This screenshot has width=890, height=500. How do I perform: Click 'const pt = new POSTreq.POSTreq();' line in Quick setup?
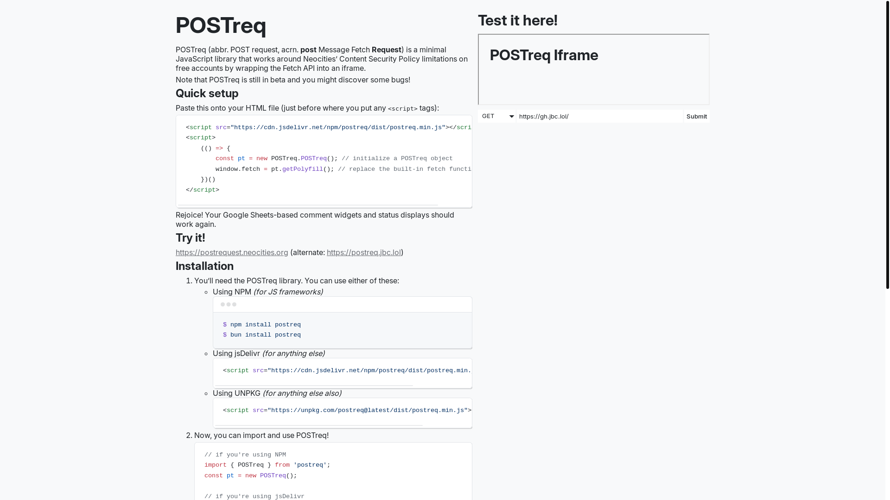(x=334, y=158)
